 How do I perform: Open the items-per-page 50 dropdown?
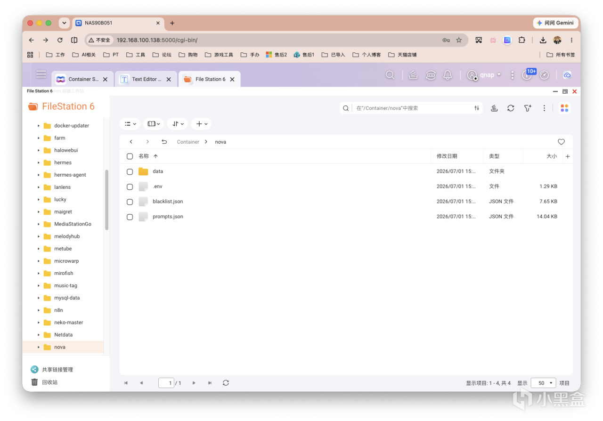click(543, 383)
